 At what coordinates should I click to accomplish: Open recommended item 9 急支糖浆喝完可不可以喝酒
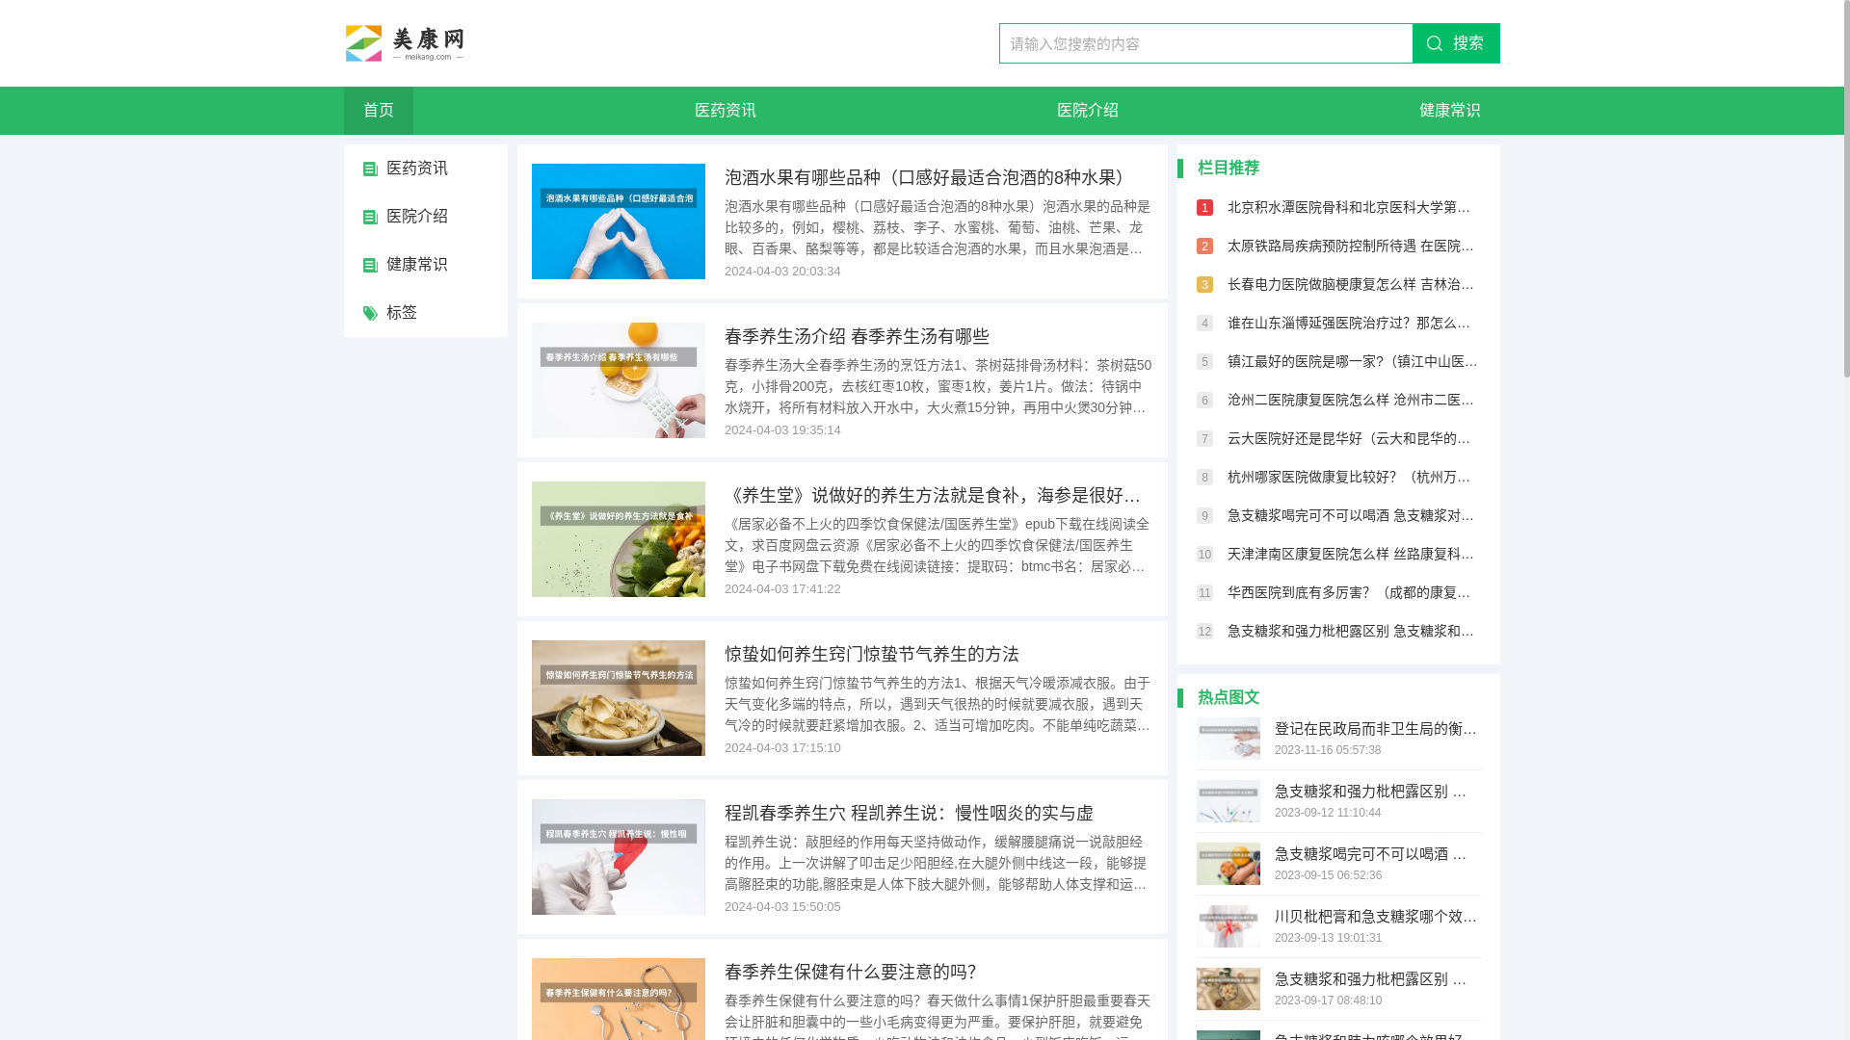pos(1351,515)
